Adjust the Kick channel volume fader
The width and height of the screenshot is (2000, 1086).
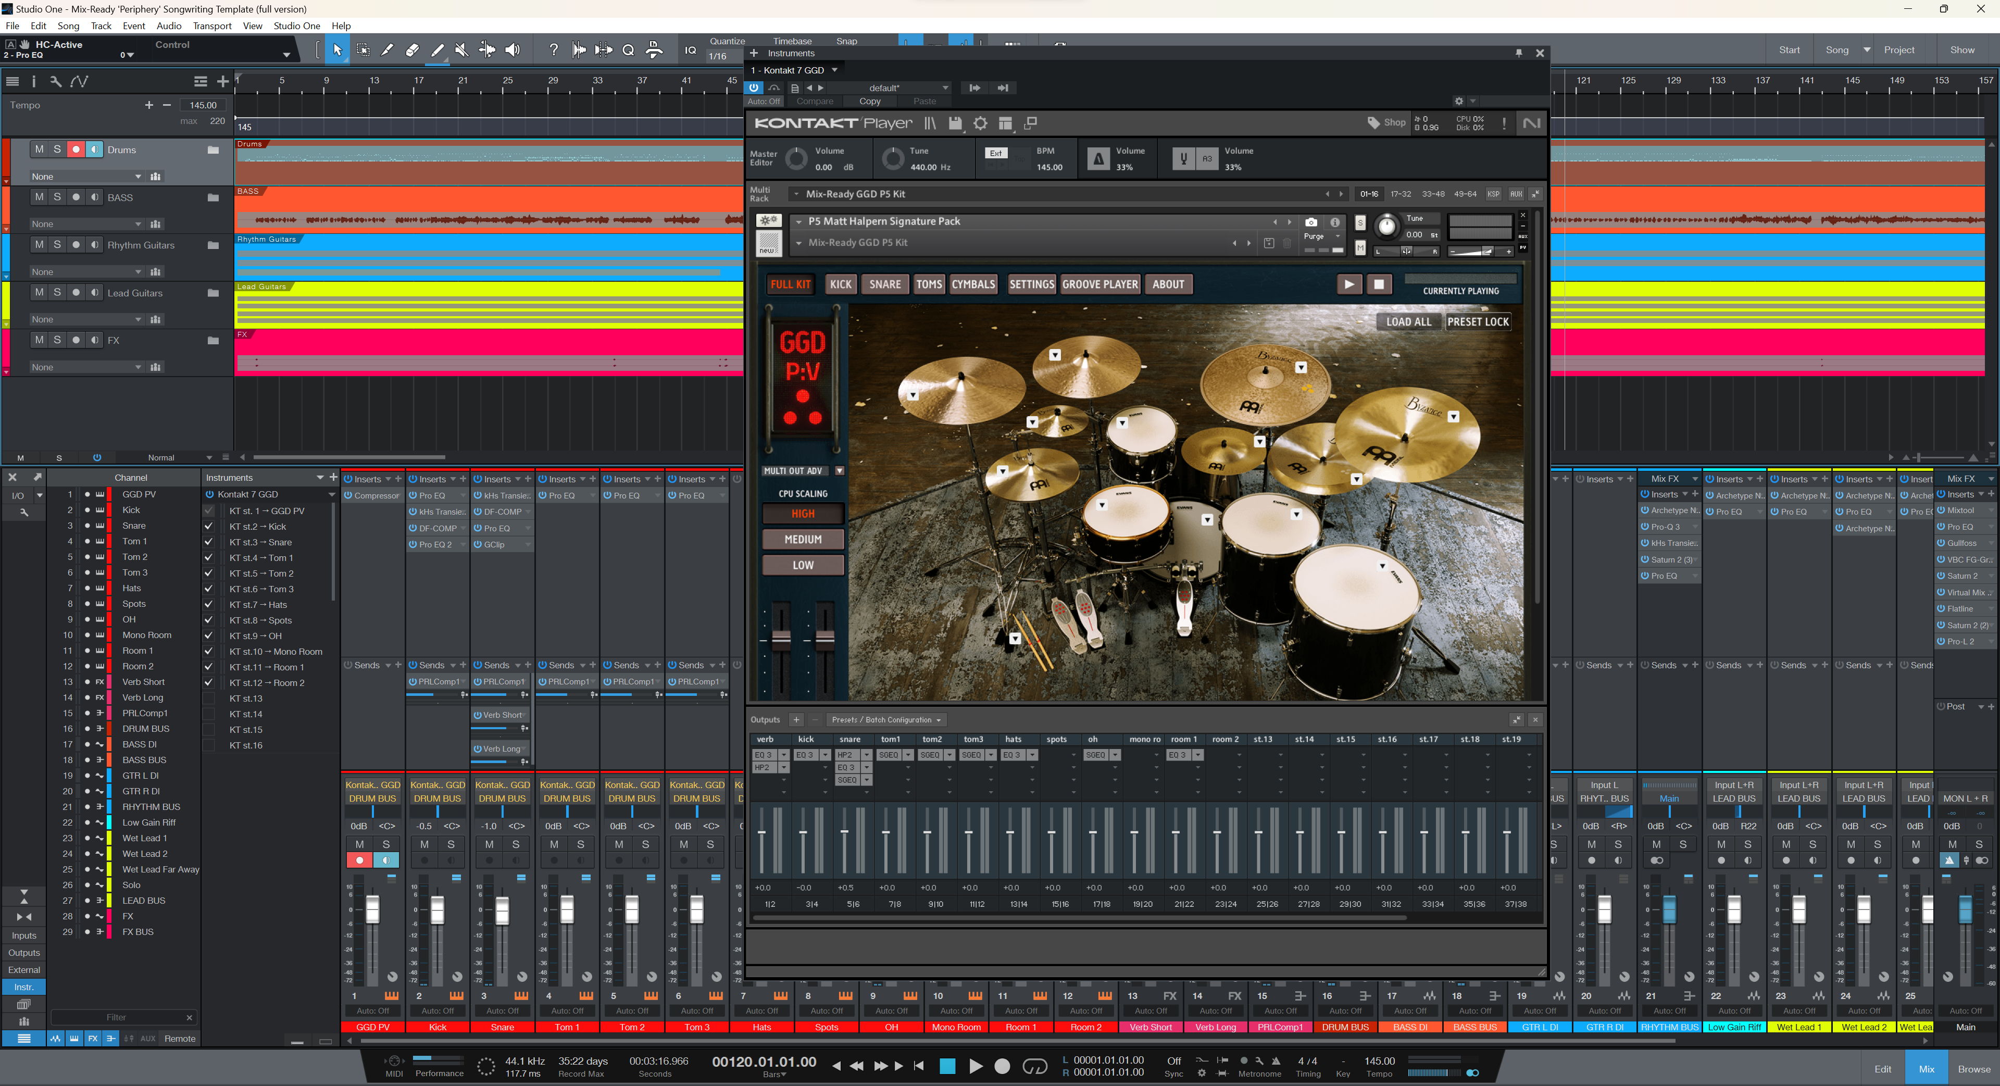click(x=437, y=912)
